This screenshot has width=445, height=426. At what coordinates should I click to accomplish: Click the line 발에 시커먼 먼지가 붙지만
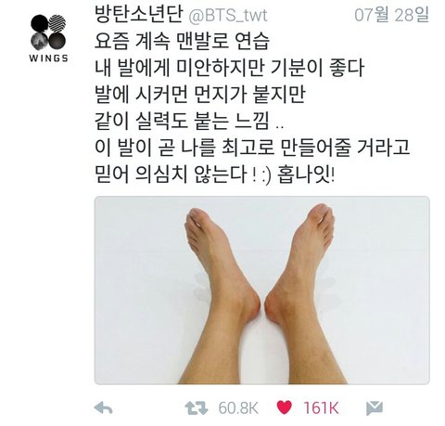pyautogui.click(x=199, y=94)
